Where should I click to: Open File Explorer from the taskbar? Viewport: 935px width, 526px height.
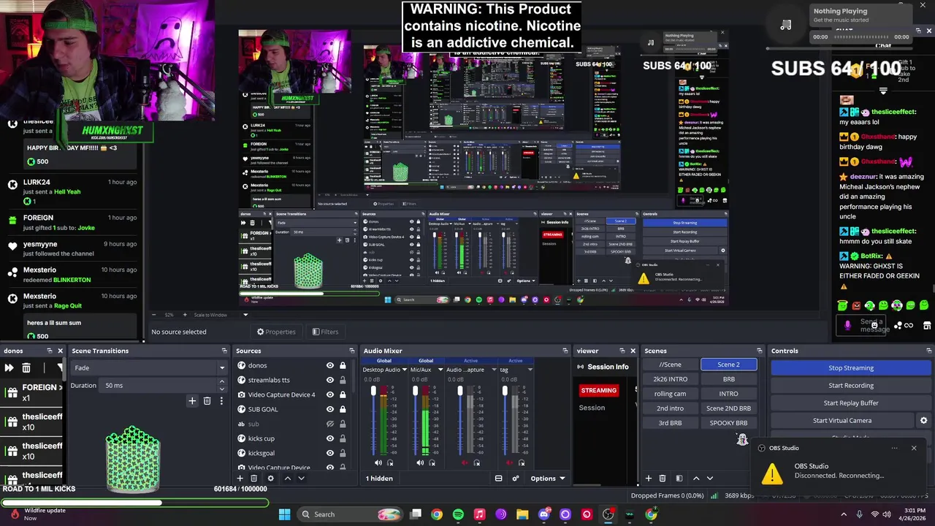click(522, 514)
